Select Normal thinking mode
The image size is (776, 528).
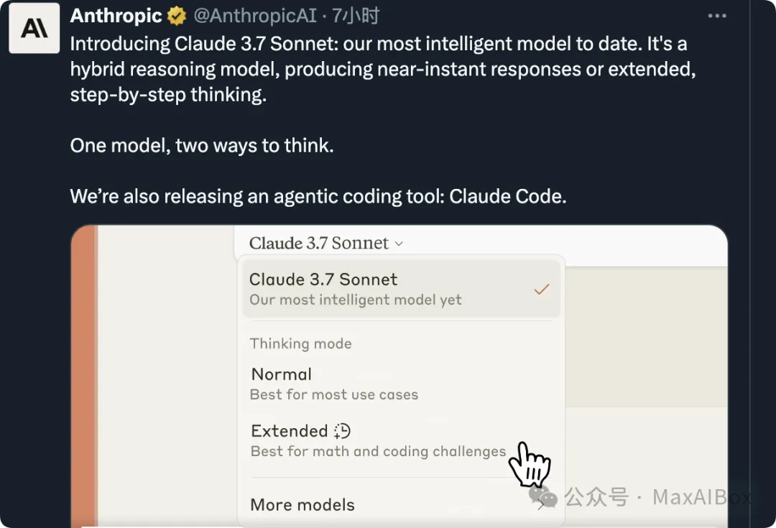click(401, 384)
